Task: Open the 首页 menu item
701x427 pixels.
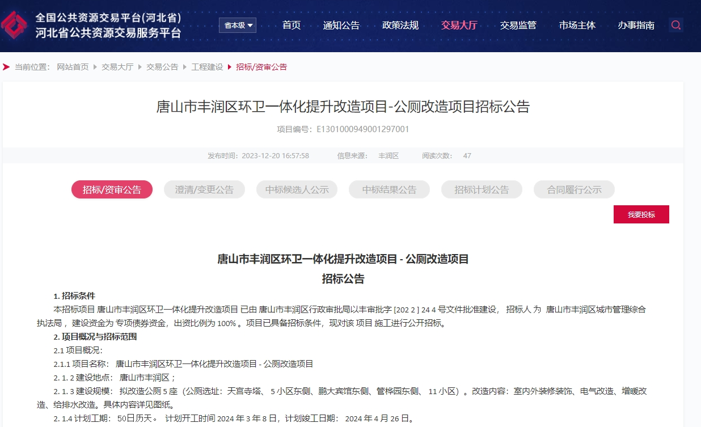Action: (x=292, y=25)
